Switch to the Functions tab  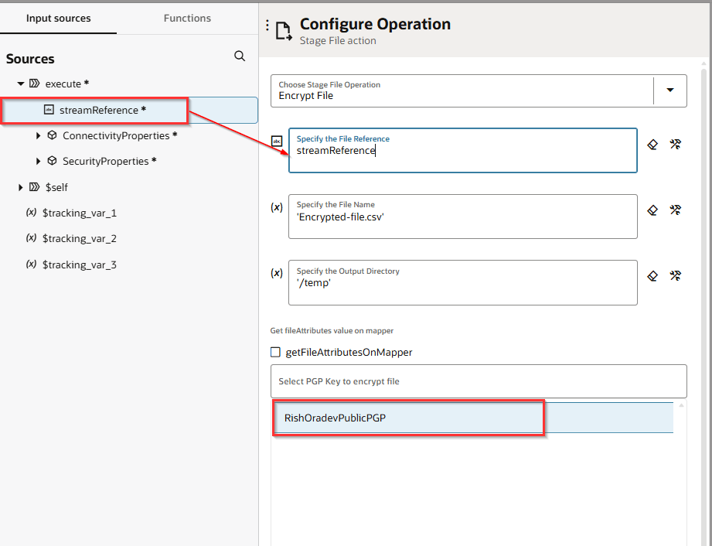[x=187, y=18]
